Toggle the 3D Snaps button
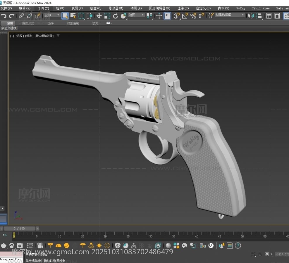289x263 pixels. point(176,16)
